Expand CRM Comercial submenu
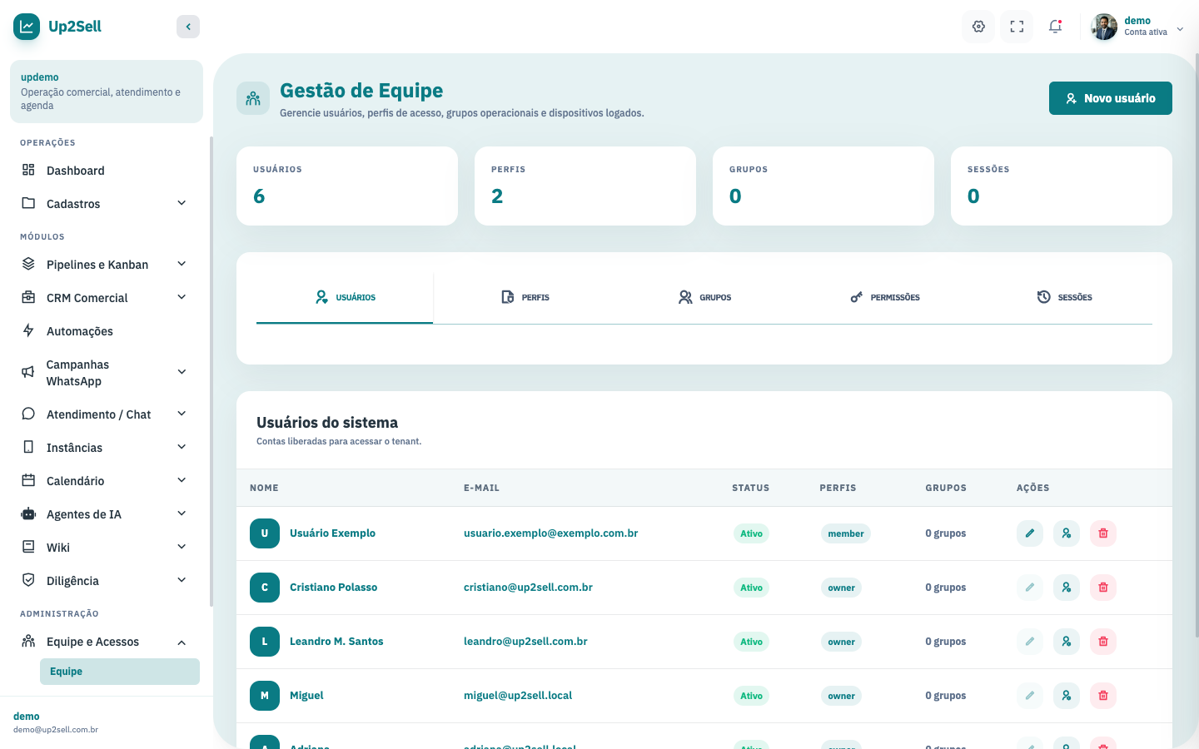This screenshot has height=749, width=1199. pos(107,298)
